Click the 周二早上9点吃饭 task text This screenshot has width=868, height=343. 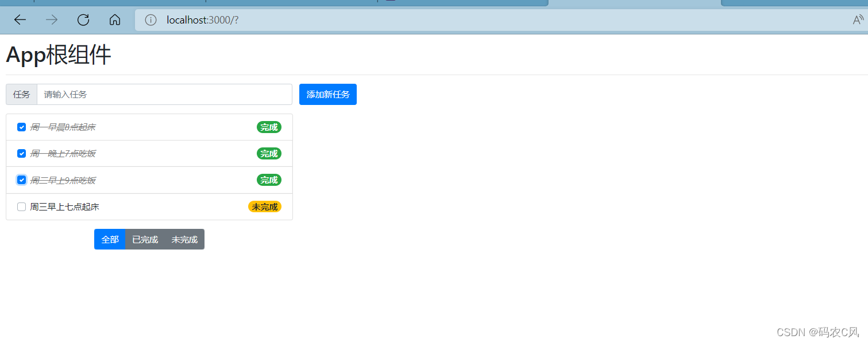63,180
